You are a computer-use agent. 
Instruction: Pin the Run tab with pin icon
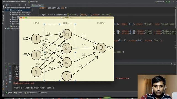[x=6, y=81]
